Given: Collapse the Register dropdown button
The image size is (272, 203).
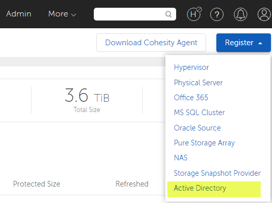Looking at the screenshot, I should pyautogui.click(x=243, y=43).
